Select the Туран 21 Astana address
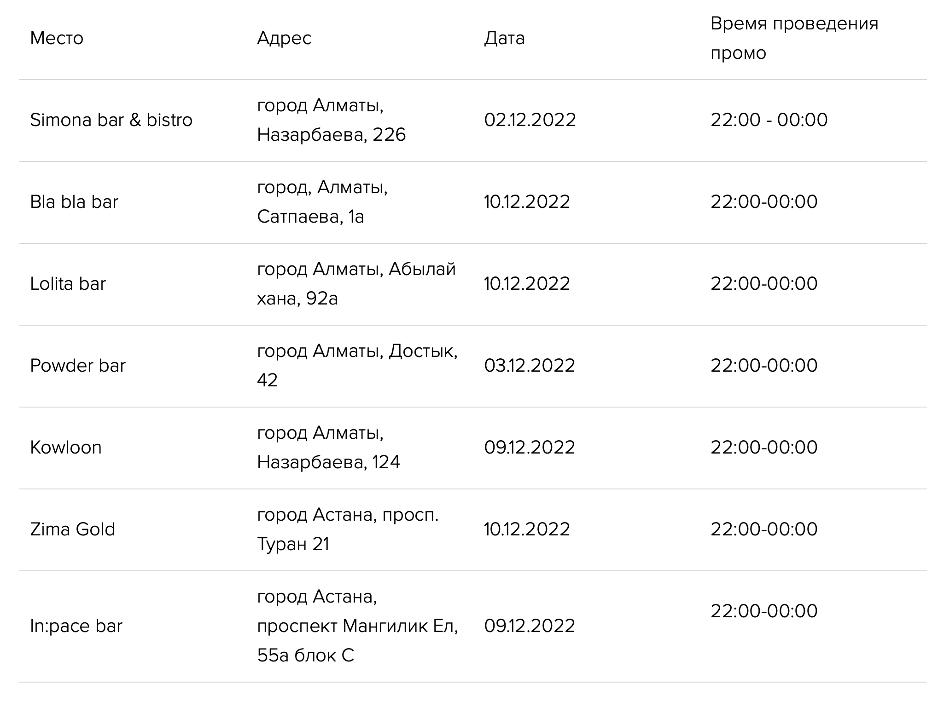944x701 pixels. 348,529
